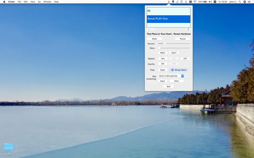Click the track title 'That Place in Your Heart'
254x158 pixels.
pyautogui.click(x=159, y=34)
